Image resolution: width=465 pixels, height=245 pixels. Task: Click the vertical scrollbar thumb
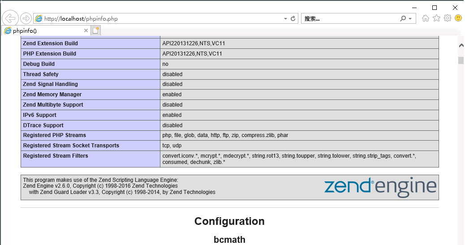point(461,60)
